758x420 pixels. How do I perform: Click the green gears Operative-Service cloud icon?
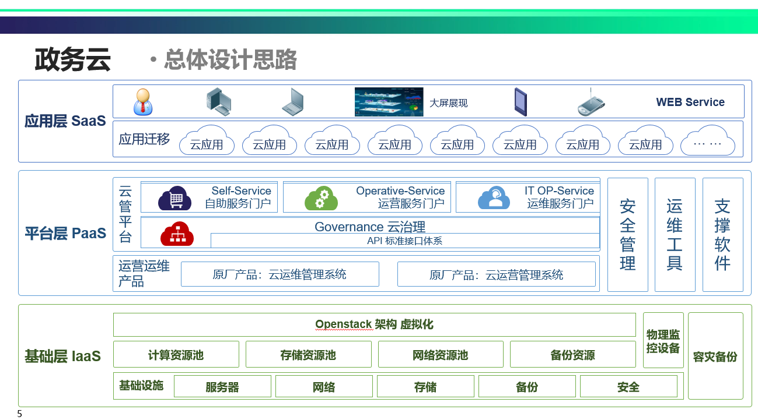click(322, 199)
